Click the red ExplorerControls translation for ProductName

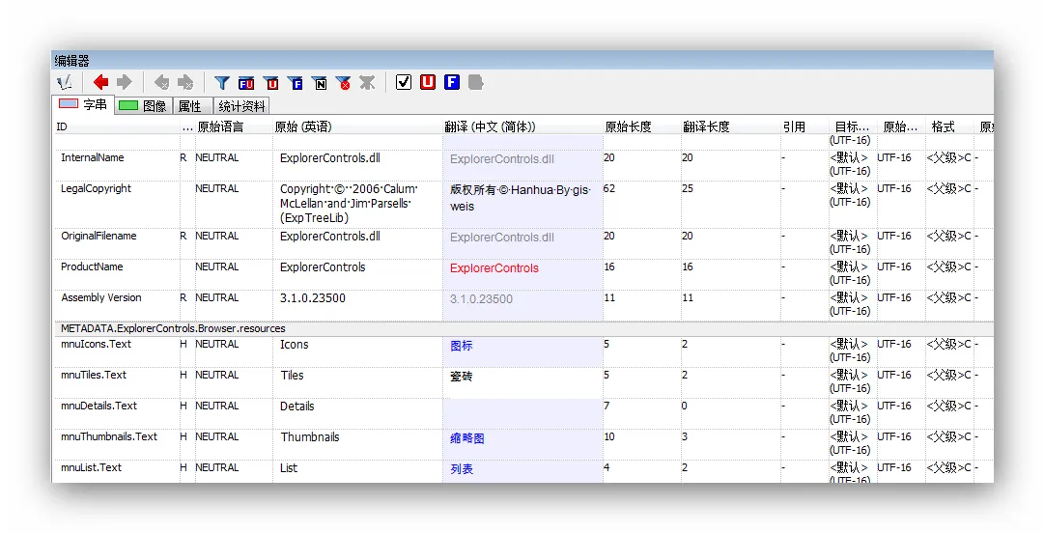[x=494, y=268]
